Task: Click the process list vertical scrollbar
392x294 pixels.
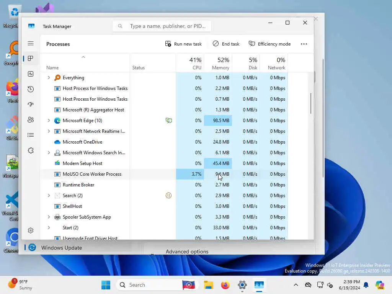Action: [x=311, y=103]
